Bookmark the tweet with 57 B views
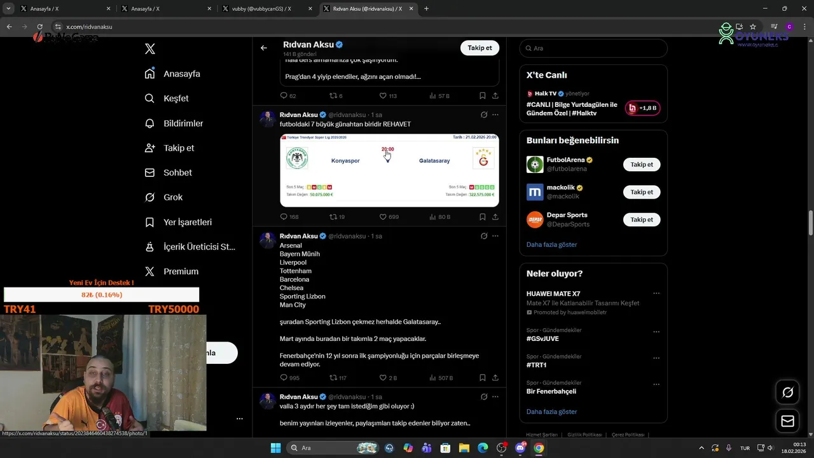The width and height of the screenshot is (814, 458). 482,95
